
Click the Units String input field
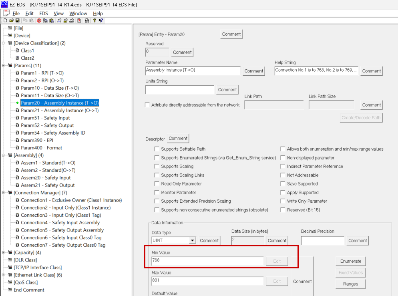(180, 90)
